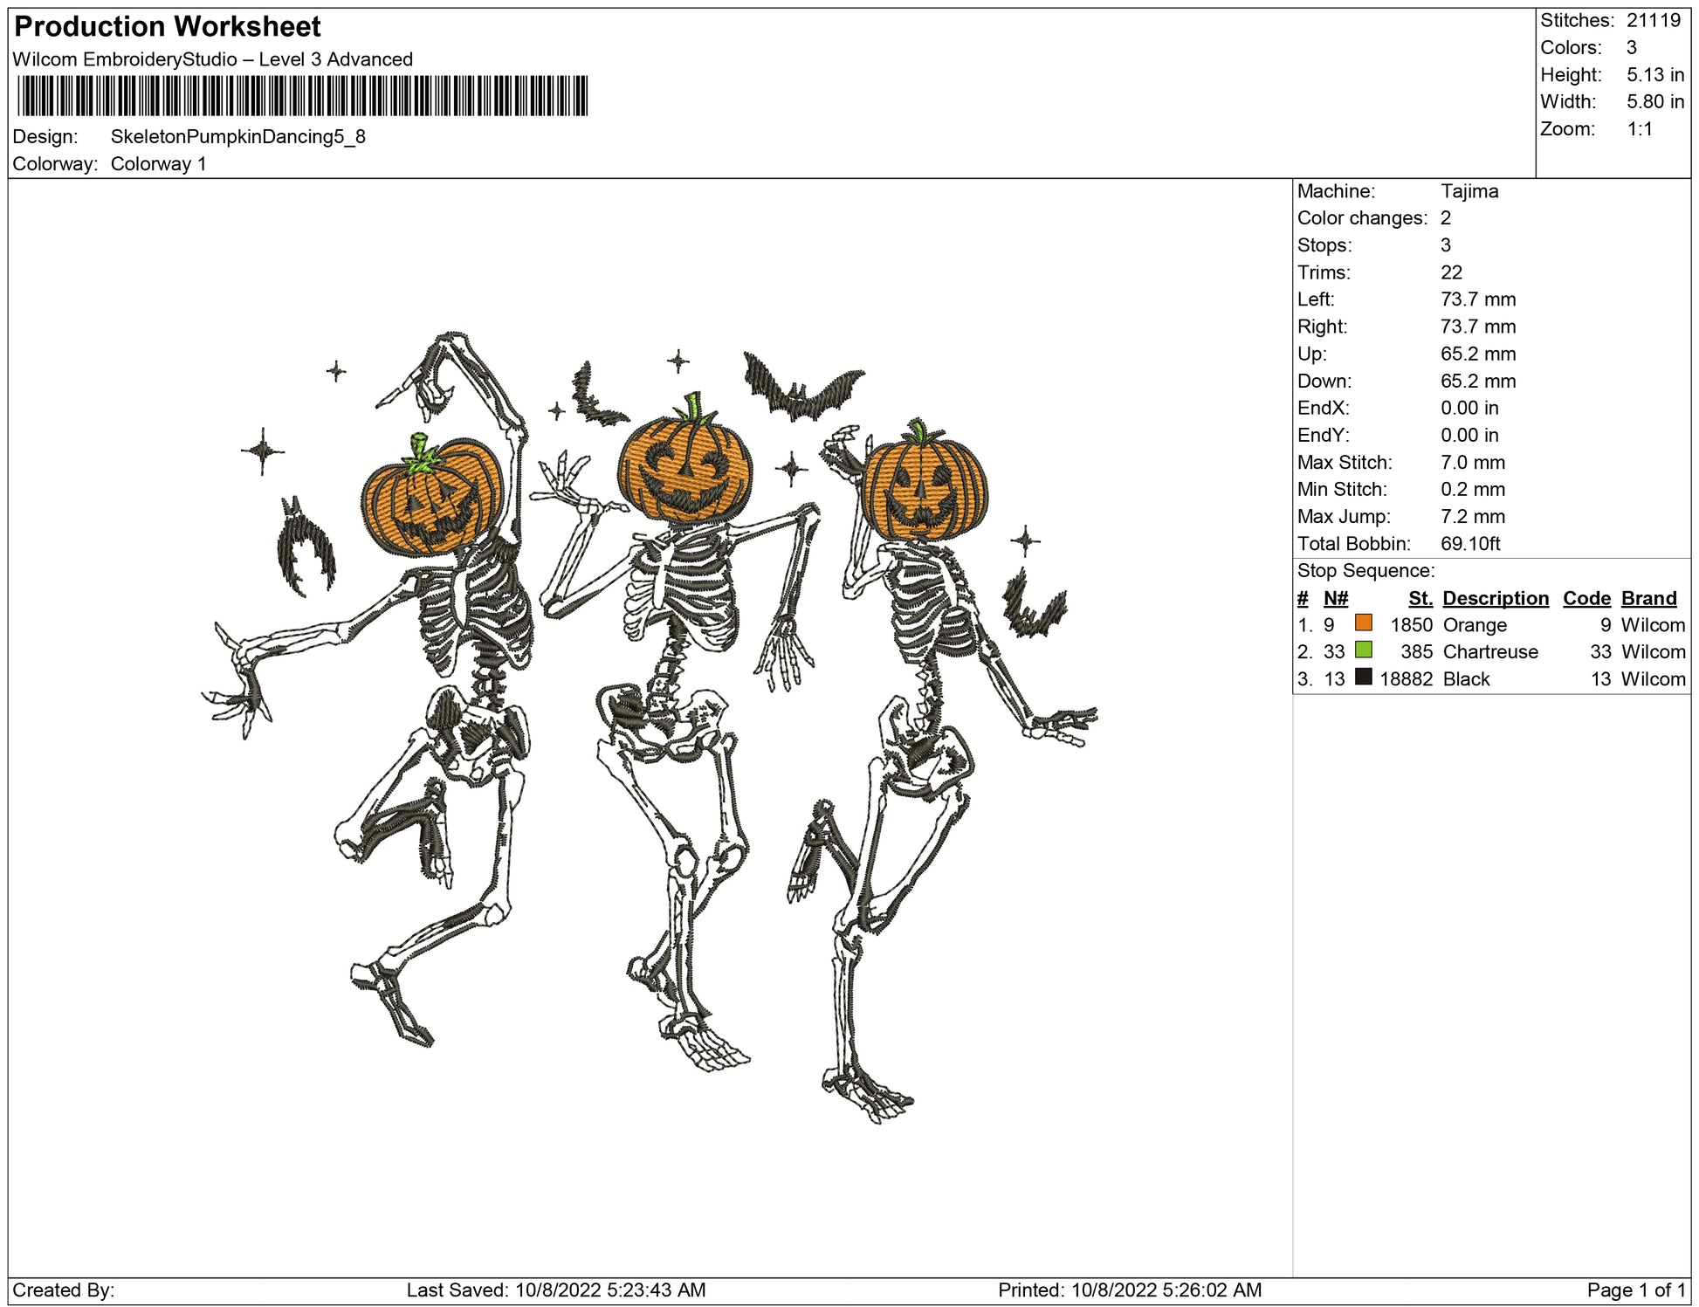Click the N# column header
Image resolution: width=1699 pixels, height=1307 pixels.
click(1335, 598)
